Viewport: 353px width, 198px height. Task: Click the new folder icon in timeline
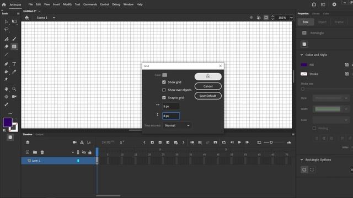[35, 152]
